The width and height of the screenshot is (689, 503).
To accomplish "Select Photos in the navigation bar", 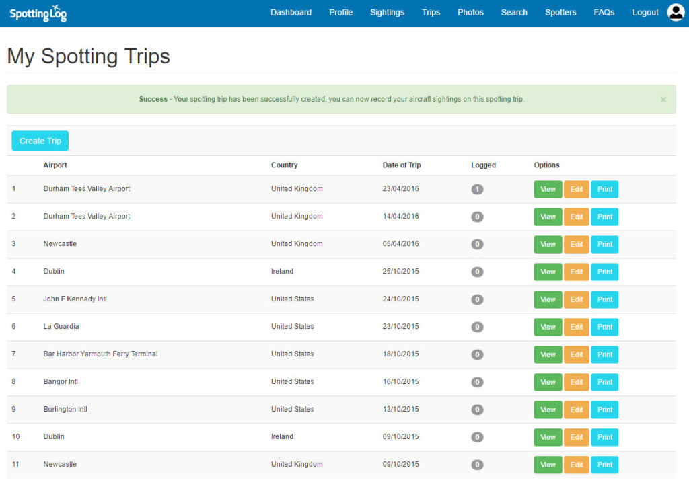I will pyautogui.click(x=470, y=13).
